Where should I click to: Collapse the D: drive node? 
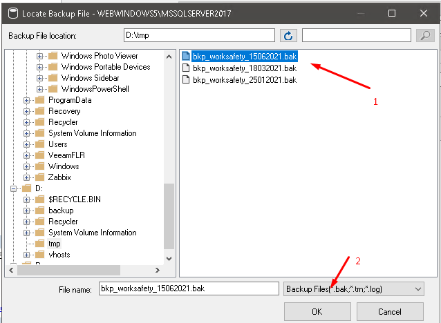(x=15, y=188)
